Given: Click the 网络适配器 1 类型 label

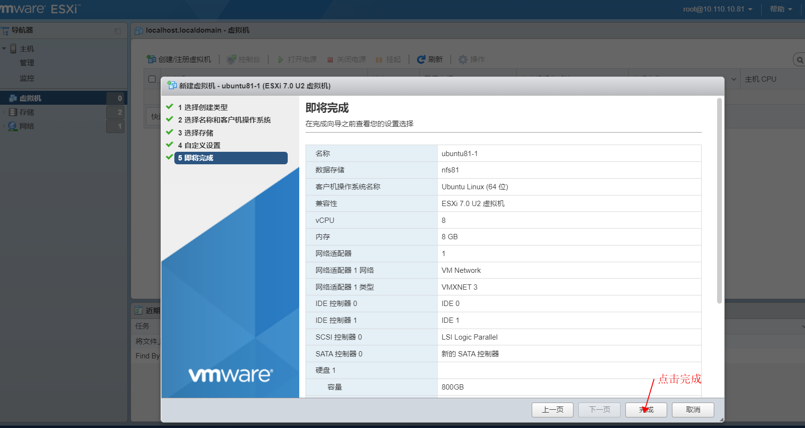Looking at the screenshot, I should click(344, 287).
